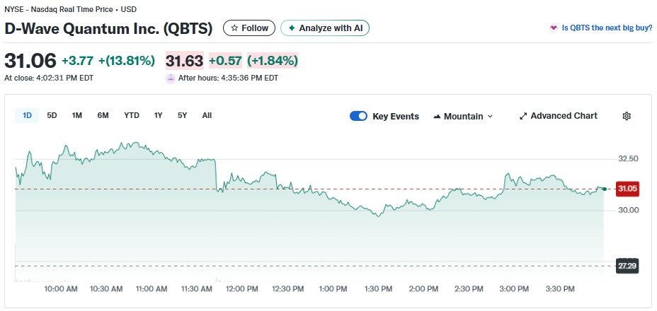
Task: Open chart settings gear icon
Action: [627, 117]
